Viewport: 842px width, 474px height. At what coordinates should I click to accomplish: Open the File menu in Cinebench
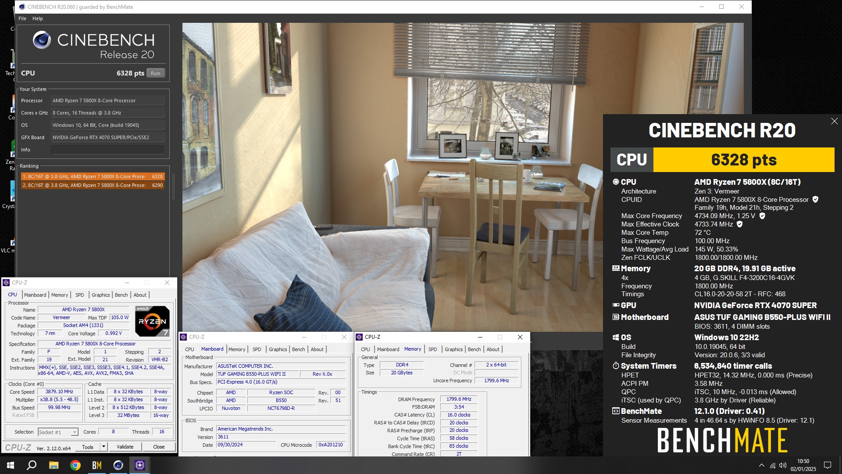pyautogui.click(x=22, y=18)
